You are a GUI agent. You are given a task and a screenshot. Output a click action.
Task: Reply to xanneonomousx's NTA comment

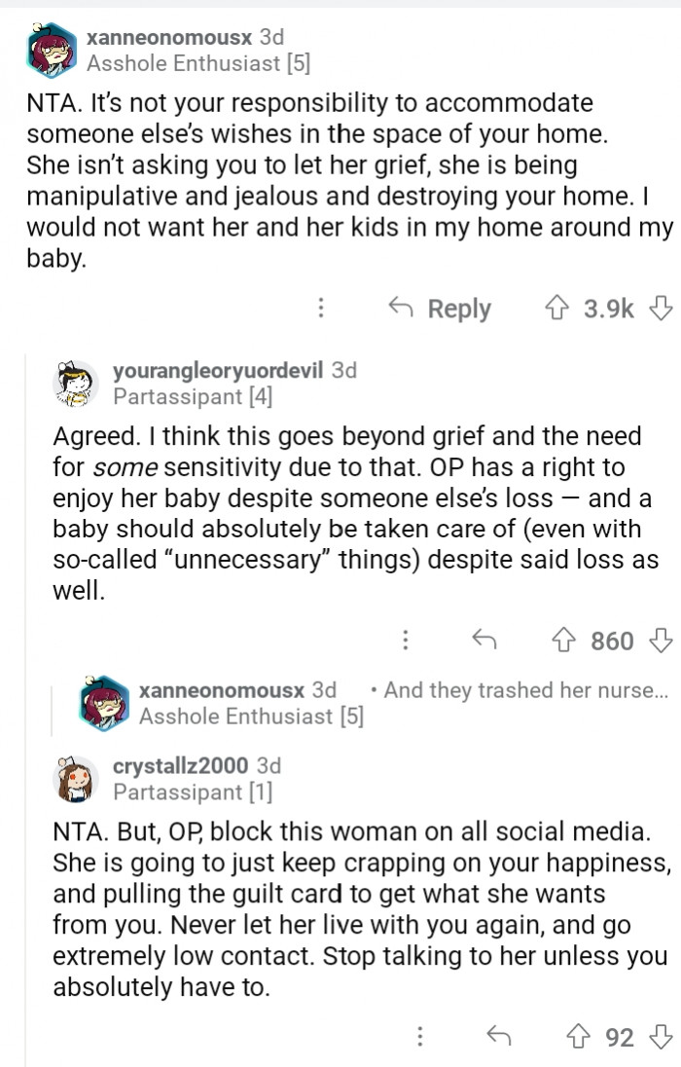(440, 309)
